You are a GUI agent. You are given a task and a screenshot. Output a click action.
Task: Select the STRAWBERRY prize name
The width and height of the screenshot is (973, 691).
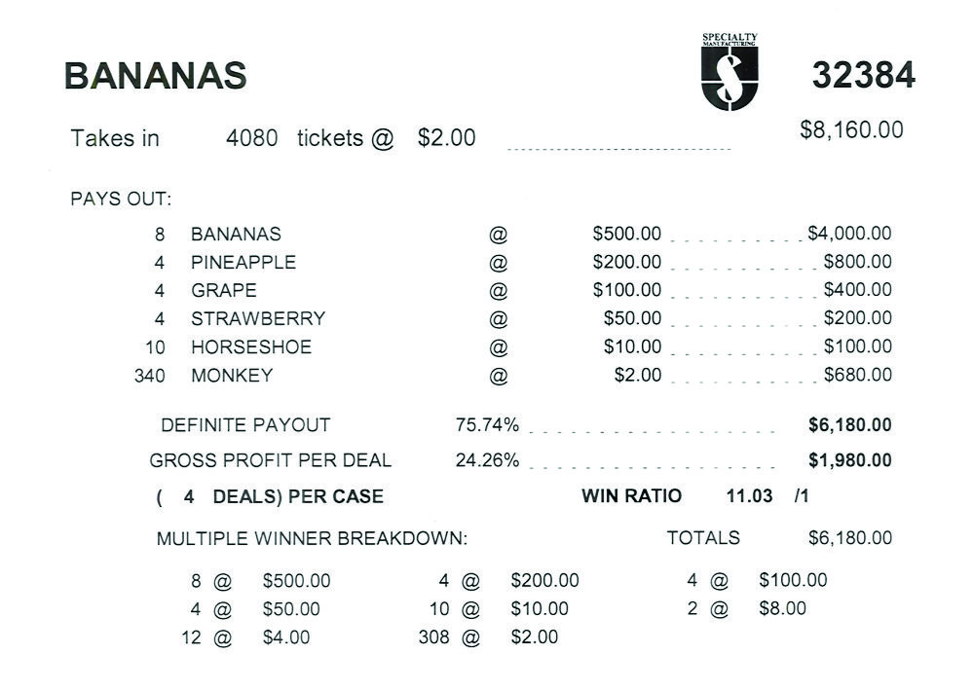click(x=257, y=319)
